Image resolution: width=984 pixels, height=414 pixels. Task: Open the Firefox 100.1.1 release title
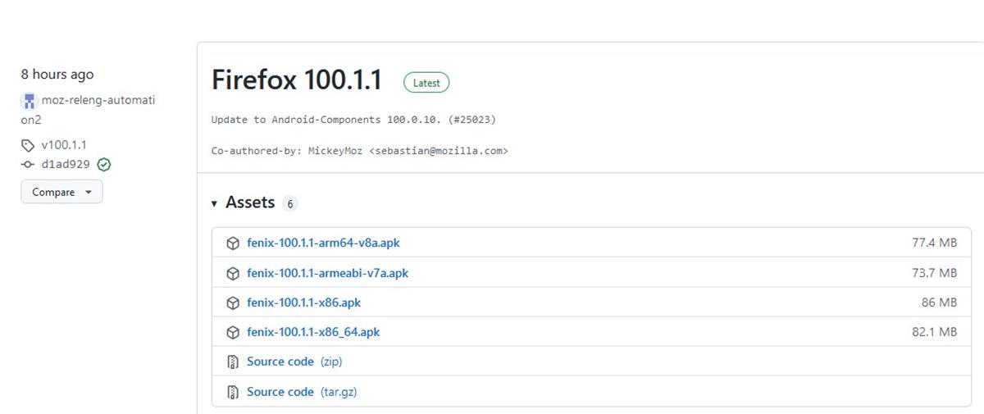click(297, 80)
